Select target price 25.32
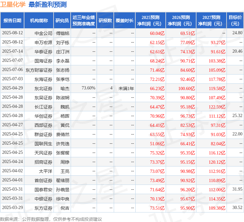The height and width of the screenshot is (222, 244). click(237, 115)
